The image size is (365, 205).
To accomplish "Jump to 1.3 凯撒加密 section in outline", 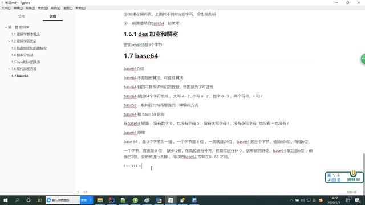I will click(x=29, y=48).
